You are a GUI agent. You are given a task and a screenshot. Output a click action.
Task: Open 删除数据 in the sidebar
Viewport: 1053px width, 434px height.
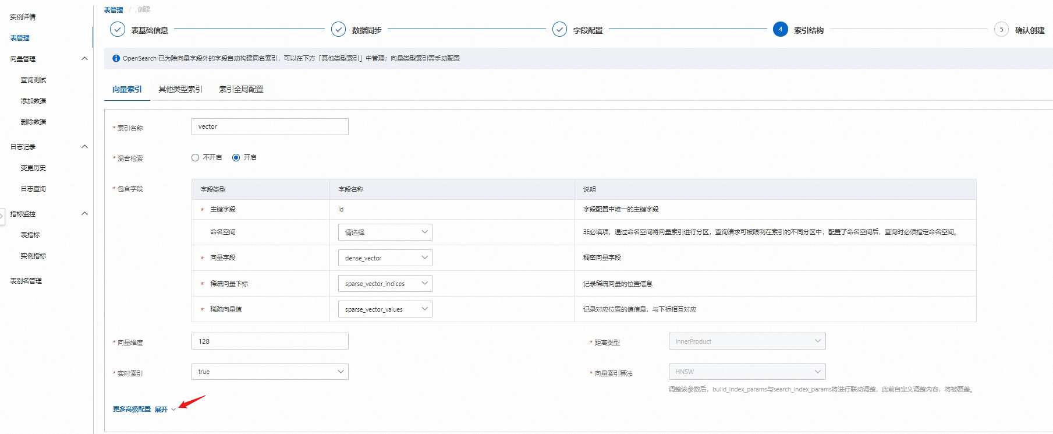33,122
